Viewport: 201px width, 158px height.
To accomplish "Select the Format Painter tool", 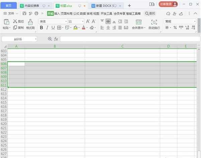I will coord(30,22).
